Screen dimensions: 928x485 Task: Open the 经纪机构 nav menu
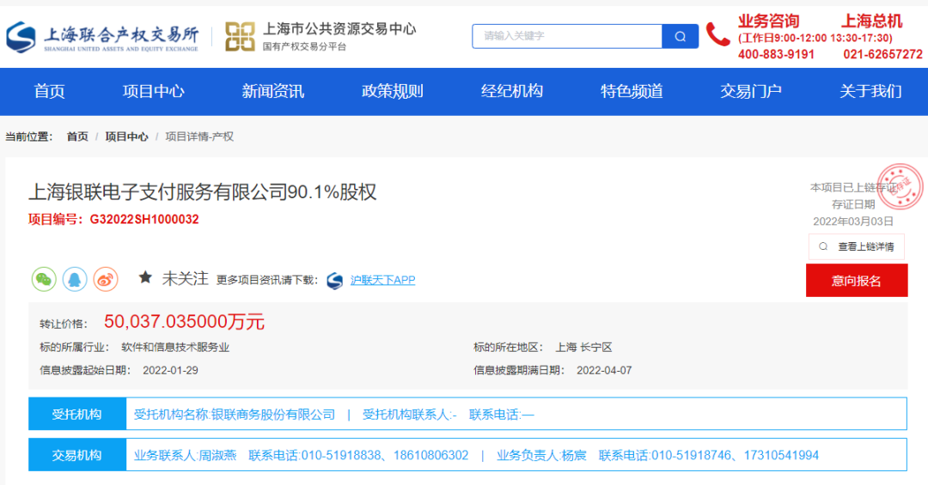(x=512, y=91)
